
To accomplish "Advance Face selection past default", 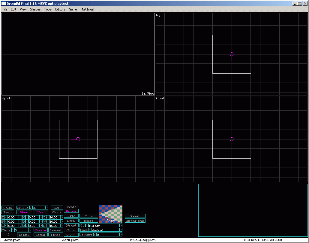I will tap(121, 230).
